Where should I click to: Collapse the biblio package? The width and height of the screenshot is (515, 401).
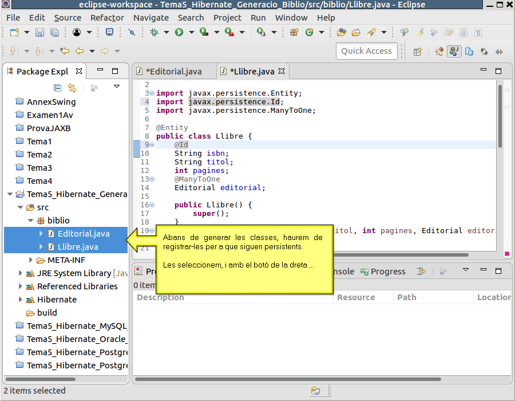tap(31, 221)
